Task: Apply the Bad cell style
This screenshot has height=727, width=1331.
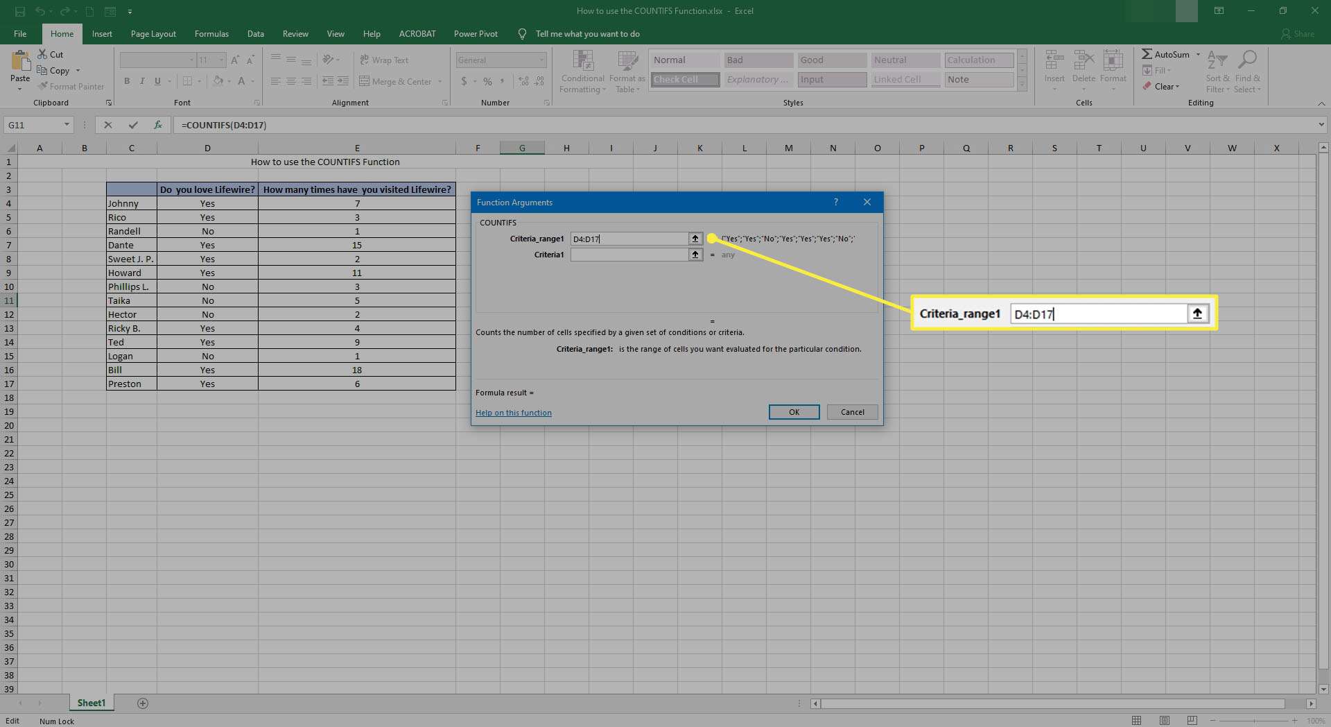Action: pyautogui.click(x=758, y=60)
